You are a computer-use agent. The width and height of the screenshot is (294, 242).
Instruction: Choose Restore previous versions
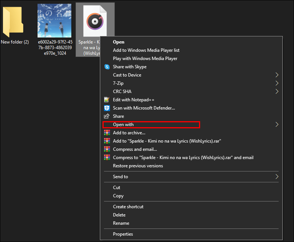coord(191,165)
